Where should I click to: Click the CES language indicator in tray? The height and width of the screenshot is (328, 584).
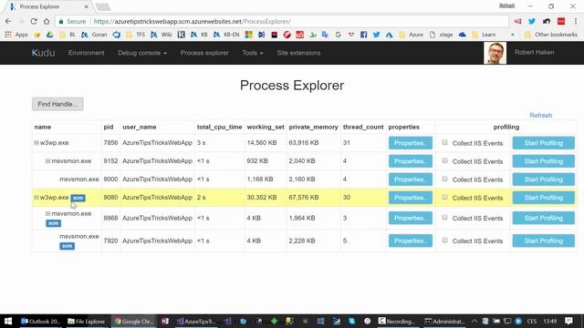(532, 321)
